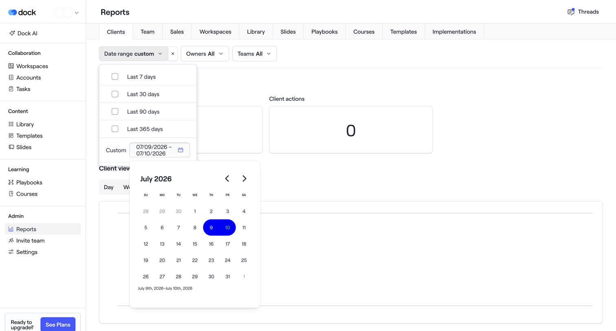This screenshot has height=331, width=616.
Task: Go to previous month in calendar
Action: [227, 179]
